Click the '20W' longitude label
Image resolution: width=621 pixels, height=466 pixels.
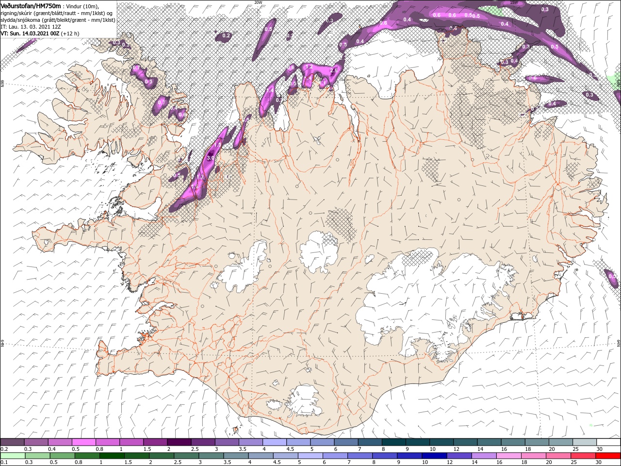click(258, 2)
